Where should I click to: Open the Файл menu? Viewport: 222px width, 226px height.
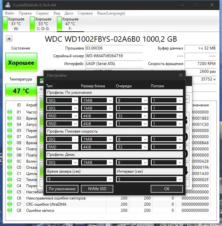[x=9, y=13]
